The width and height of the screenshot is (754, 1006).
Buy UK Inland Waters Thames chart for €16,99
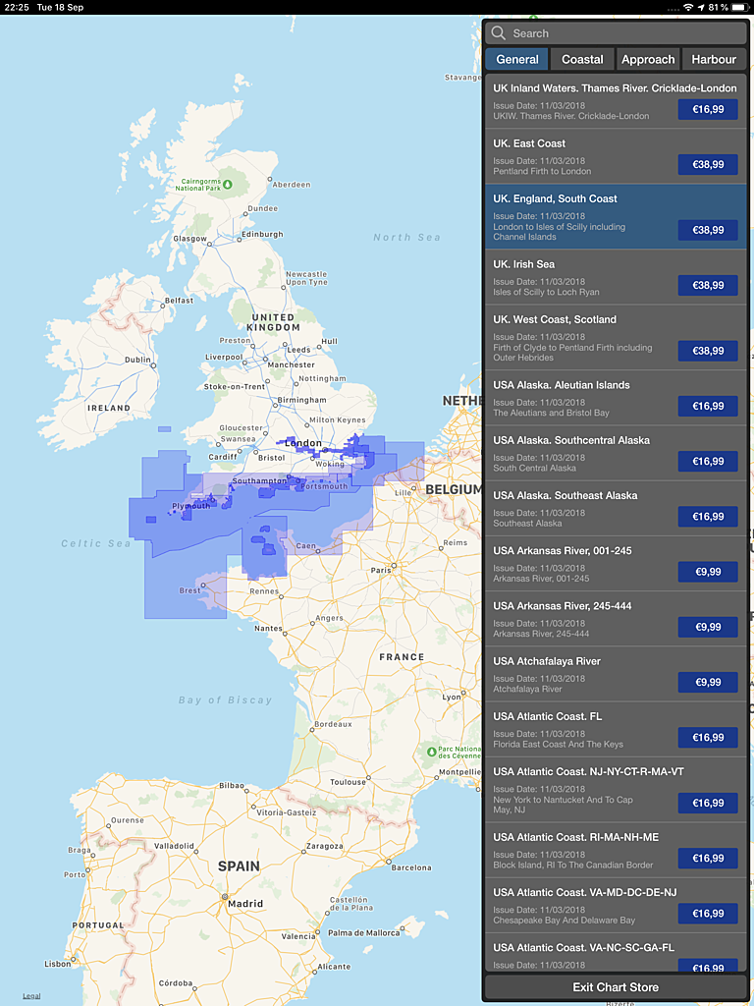tap(707, 109)
